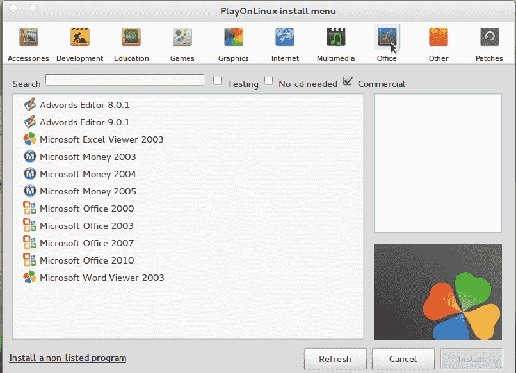516x373 pixels.
Task: Click inside the Search field
Action: 124,80
